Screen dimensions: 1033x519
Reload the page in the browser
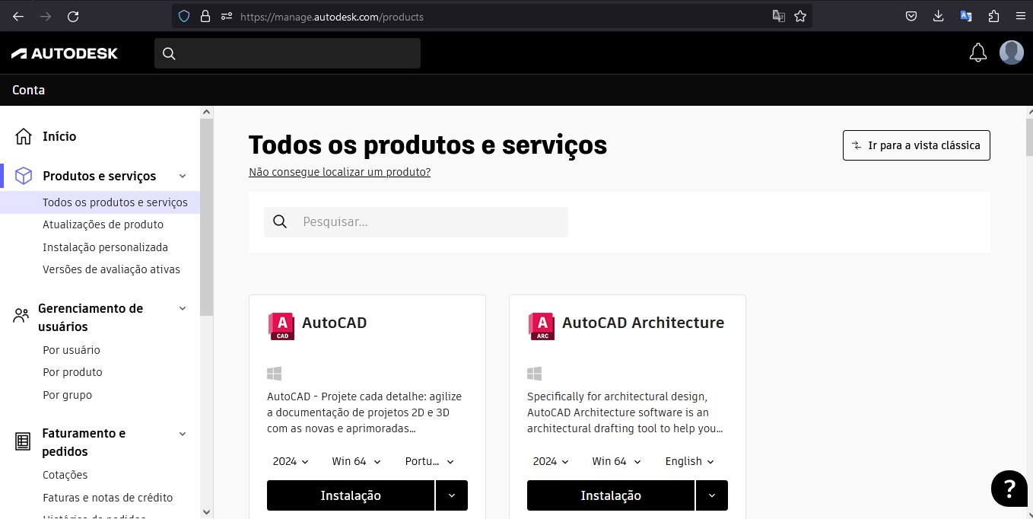coord(73,16)
